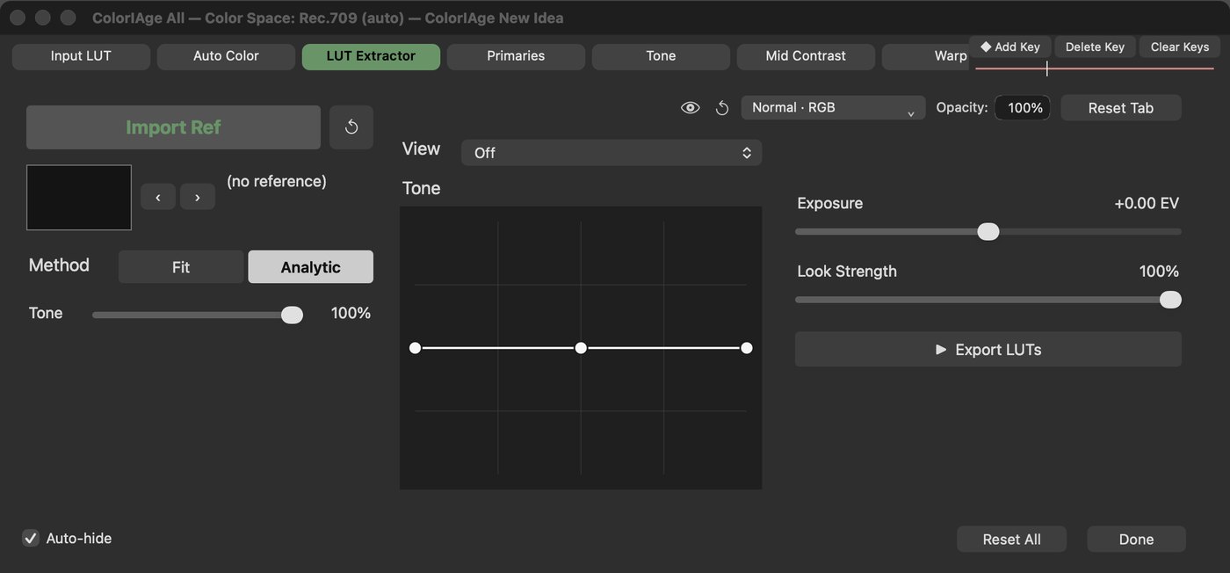Screen dimensions: 1230x573
Task: Click the Exposure slider handle
Action: coord(988,232)
